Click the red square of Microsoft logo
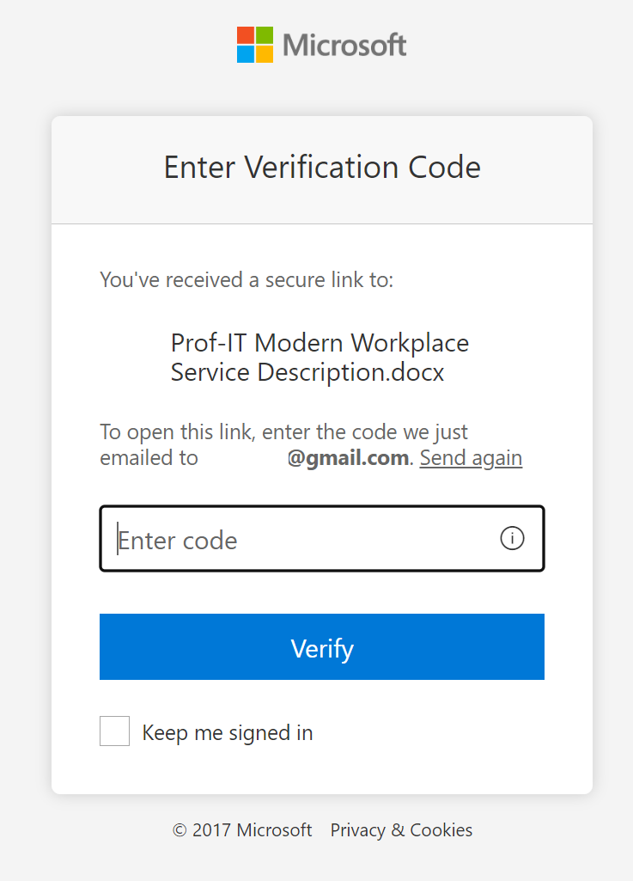Image resolution: width=633 pixels, height=881 pixels. pyautogui.click(x=246, y=34)
